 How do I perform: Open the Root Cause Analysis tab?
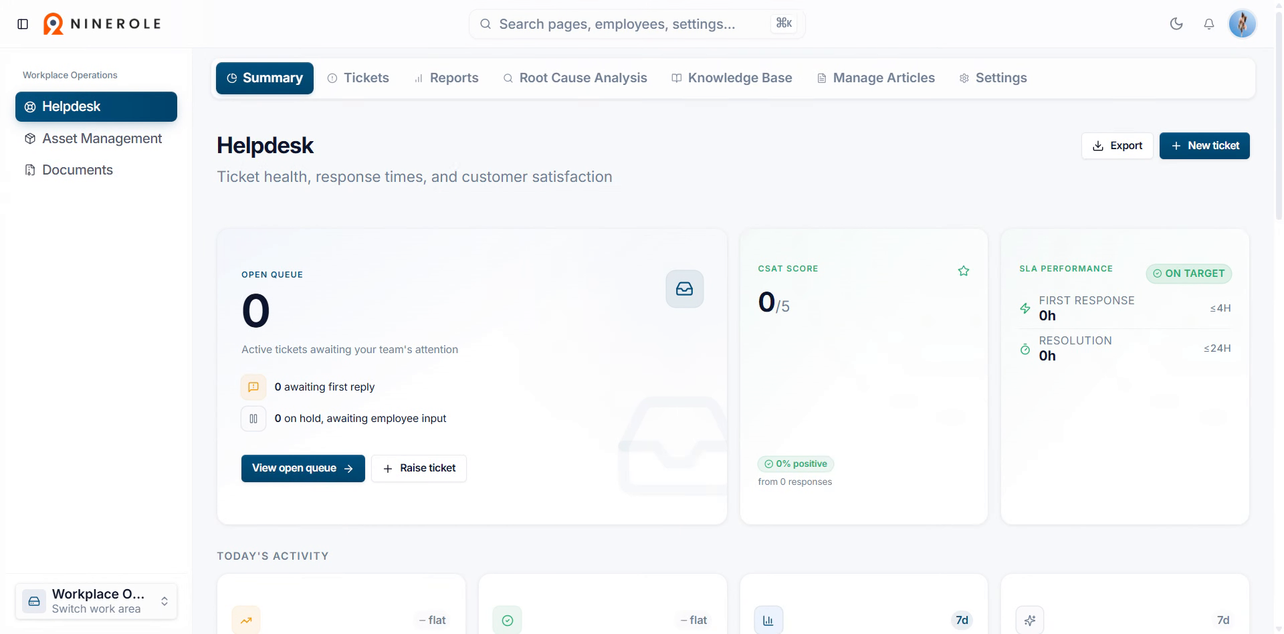575,78
